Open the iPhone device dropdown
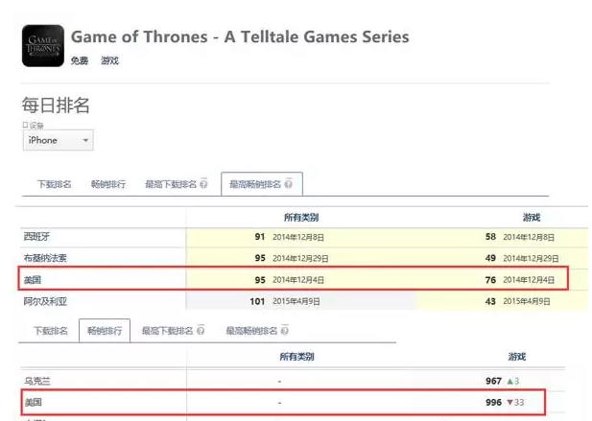The width and height of the screenshot is (592, 421). tap(59, 140)
